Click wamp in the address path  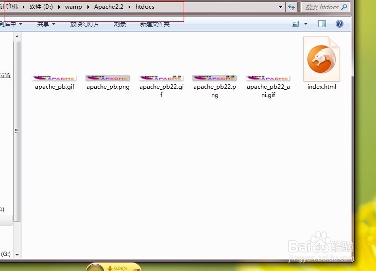coord(73,7)
